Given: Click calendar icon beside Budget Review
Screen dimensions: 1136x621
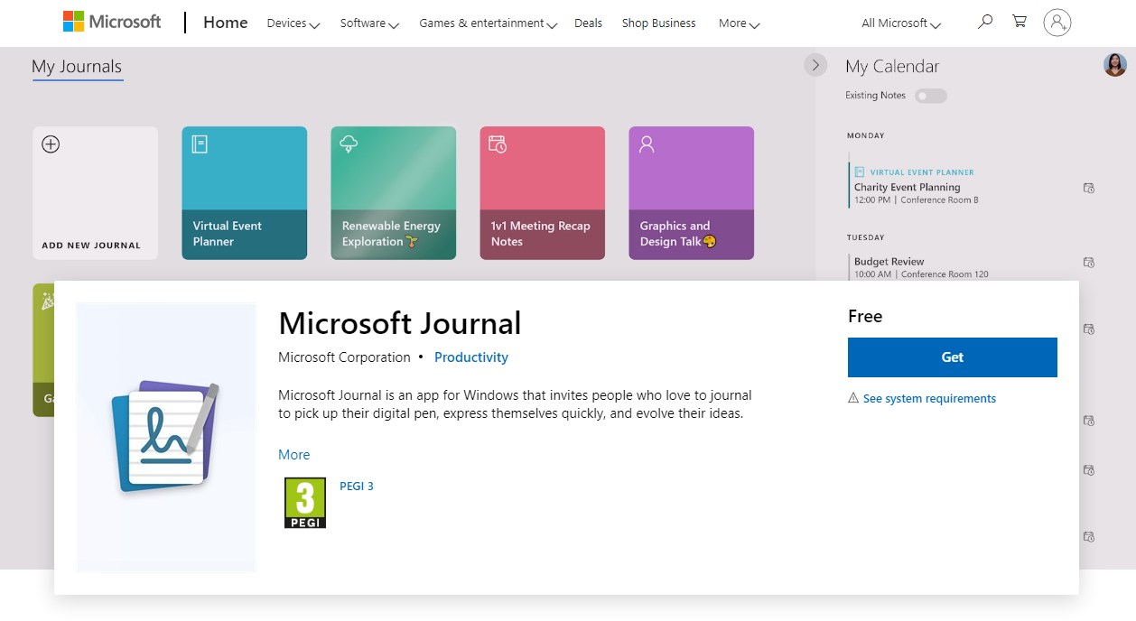Looking at the screenshot, I should coord(1089,263).
